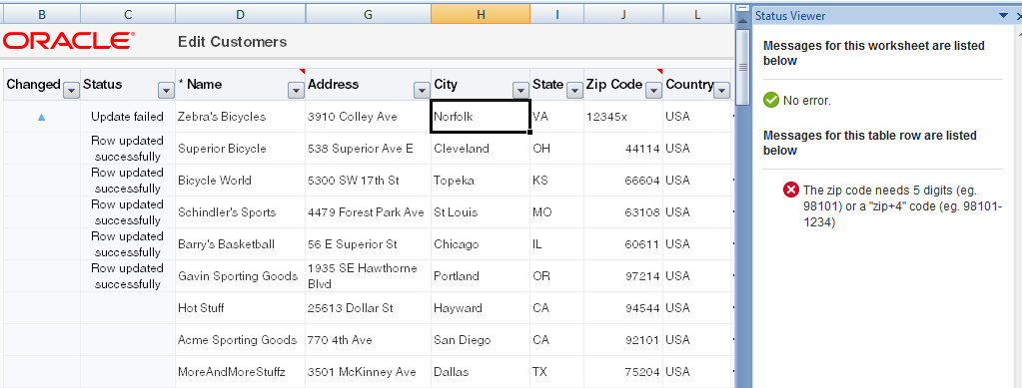Select column G header
1022x388 pixels.
tap(368, 14)
